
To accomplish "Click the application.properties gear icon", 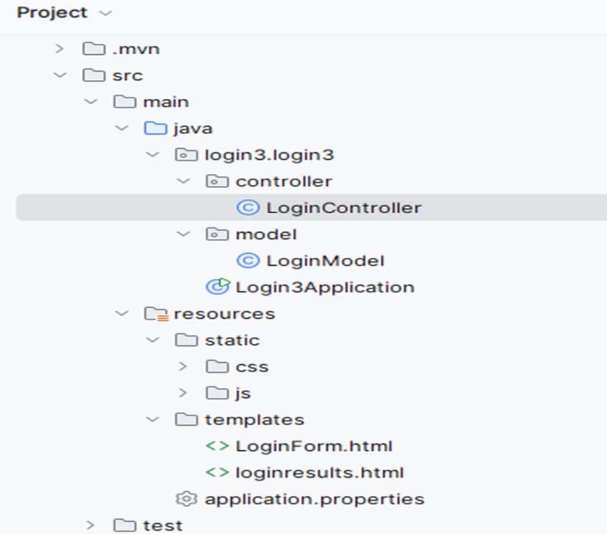I will pyautogui.click(x=185, y=499).
